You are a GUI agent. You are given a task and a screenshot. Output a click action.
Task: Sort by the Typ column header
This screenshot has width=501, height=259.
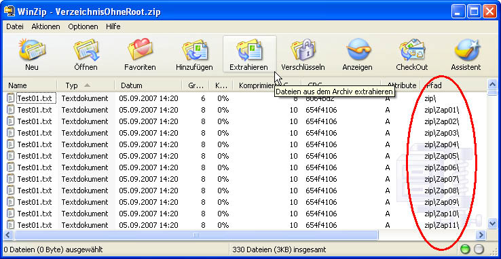(86, 85)
